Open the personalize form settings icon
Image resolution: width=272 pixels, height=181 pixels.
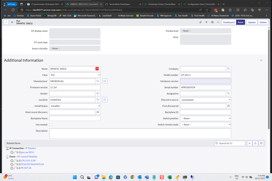(212, 22)
